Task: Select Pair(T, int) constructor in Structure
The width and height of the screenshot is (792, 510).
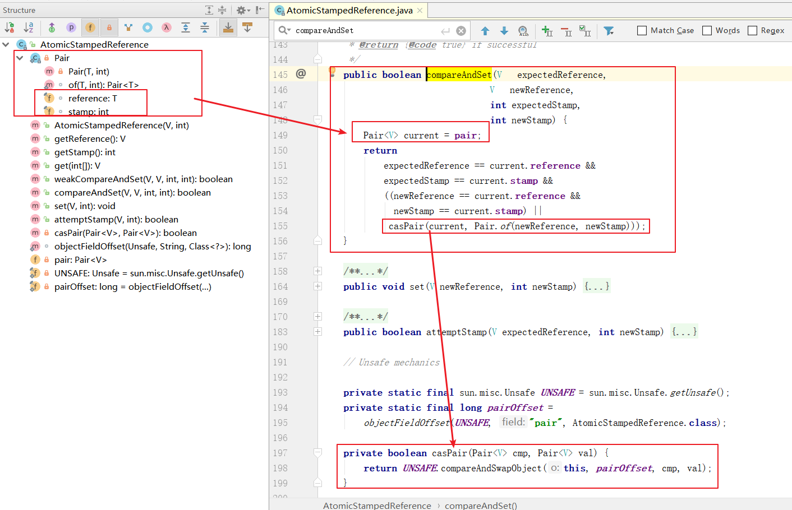Action: coord(89,71)
